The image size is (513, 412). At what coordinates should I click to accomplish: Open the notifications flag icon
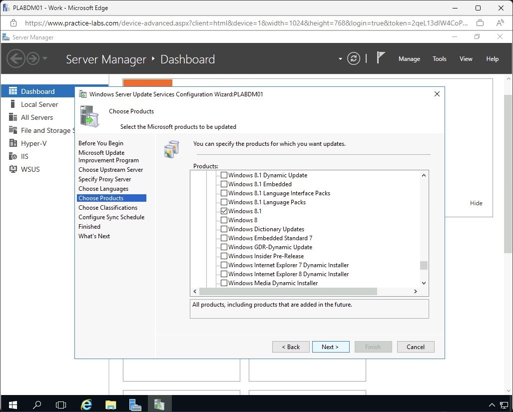coord(380,58)
